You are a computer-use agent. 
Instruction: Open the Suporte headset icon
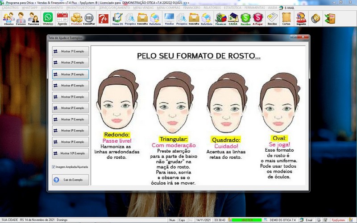[x=301, y=19]
